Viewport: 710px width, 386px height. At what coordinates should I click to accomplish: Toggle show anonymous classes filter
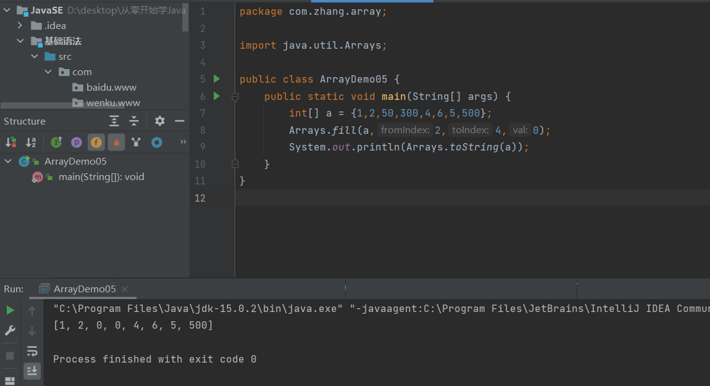tap(136, 142)
